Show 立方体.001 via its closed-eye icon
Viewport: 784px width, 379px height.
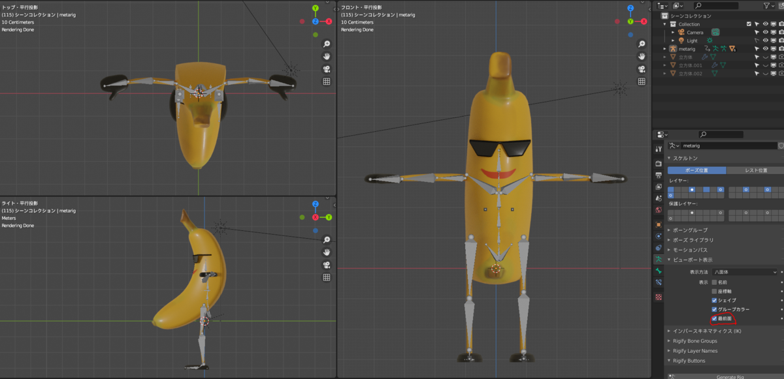pos(765,65)
